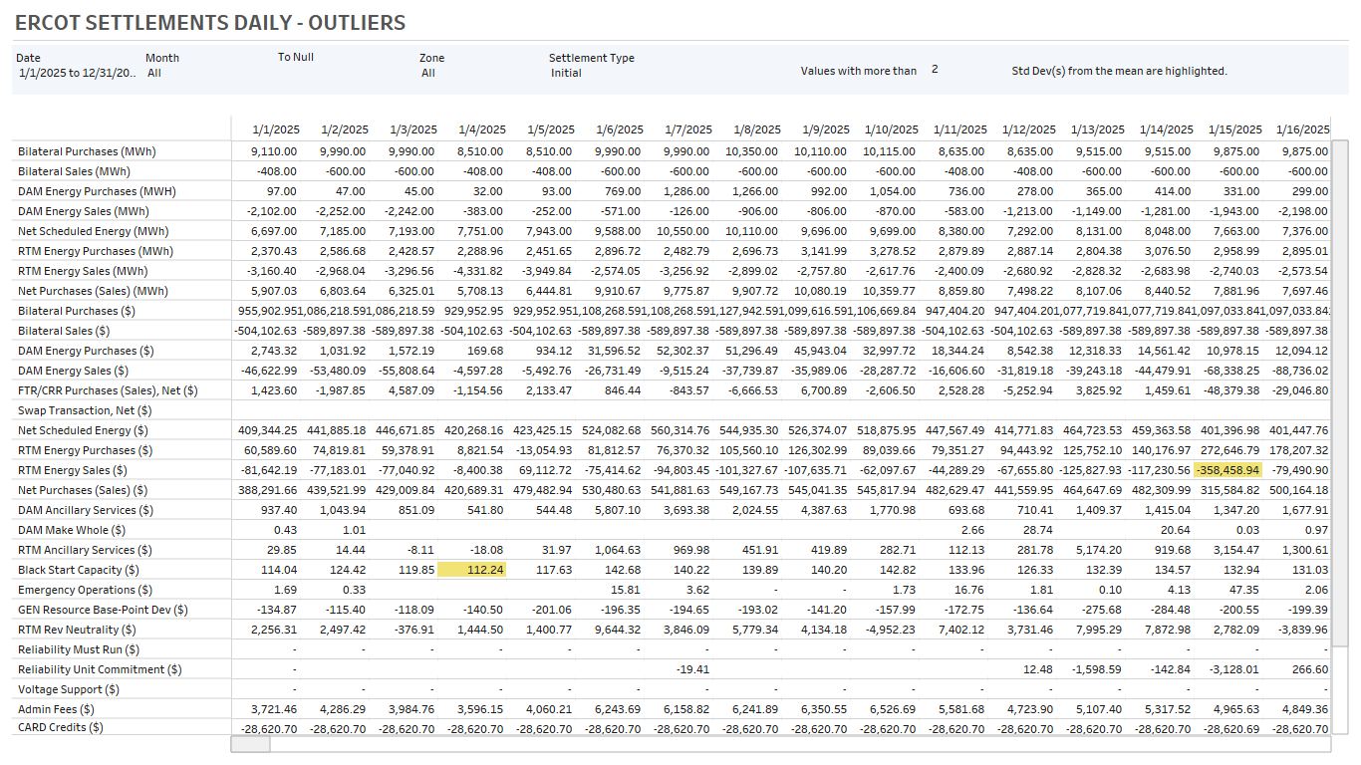This screenshot has width=1361, height=765.
Task: Select the Swap Transaction, Net ($) row label
Action: (x=85, y=410)
